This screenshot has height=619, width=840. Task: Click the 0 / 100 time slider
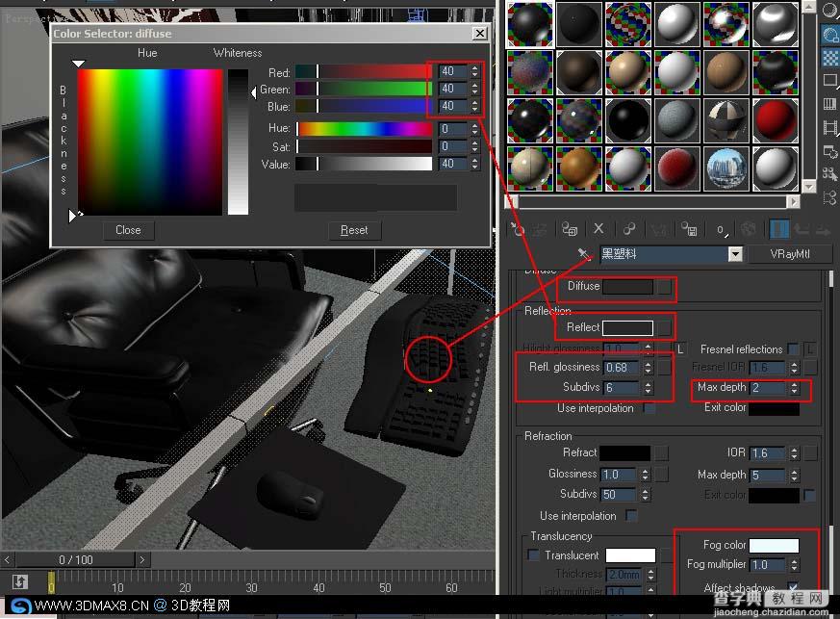point(75,559)
